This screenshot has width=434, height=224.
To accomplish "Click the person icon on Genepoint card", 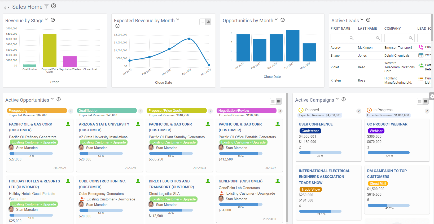I will pyautogui.click(x=278, y=181).
